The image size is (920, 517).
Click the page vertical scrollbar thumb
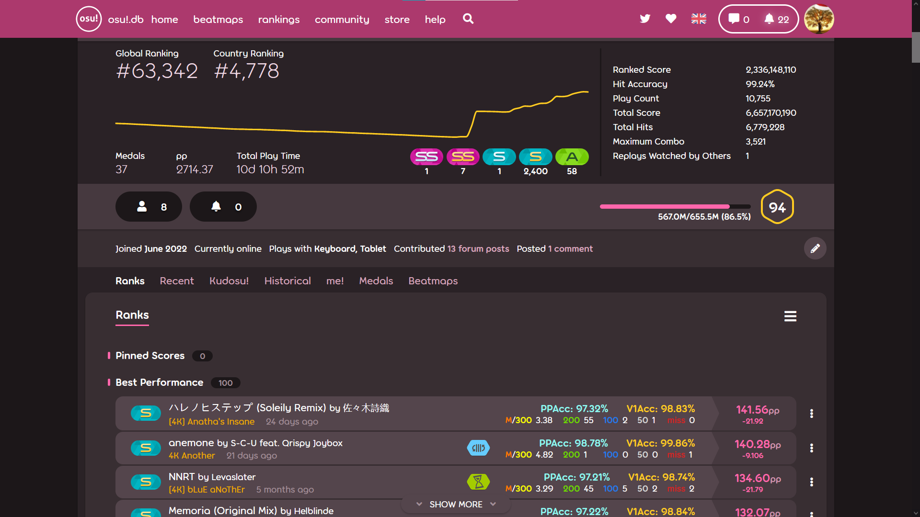(916, 47)
